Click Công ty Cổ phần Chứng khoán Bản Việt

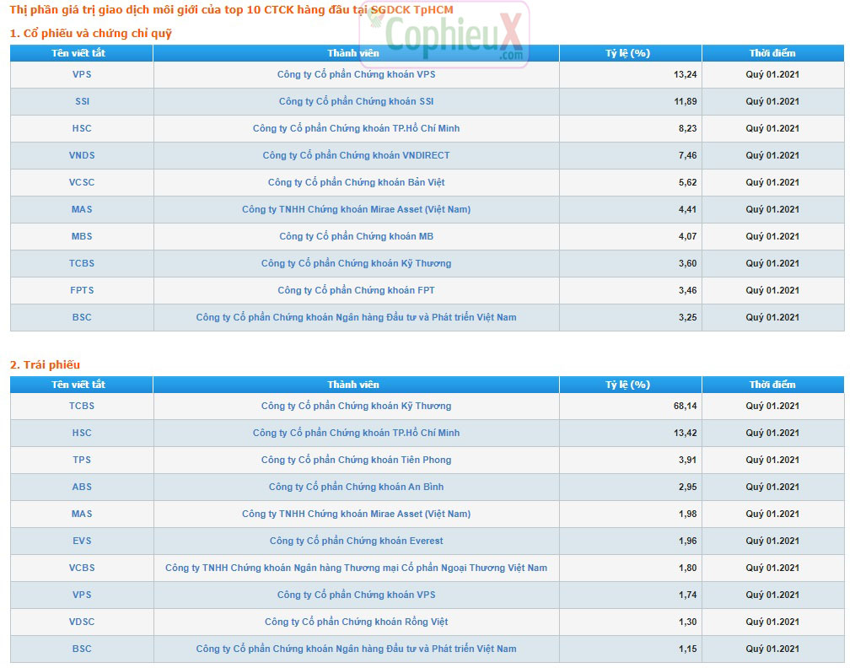pos(356,182)
